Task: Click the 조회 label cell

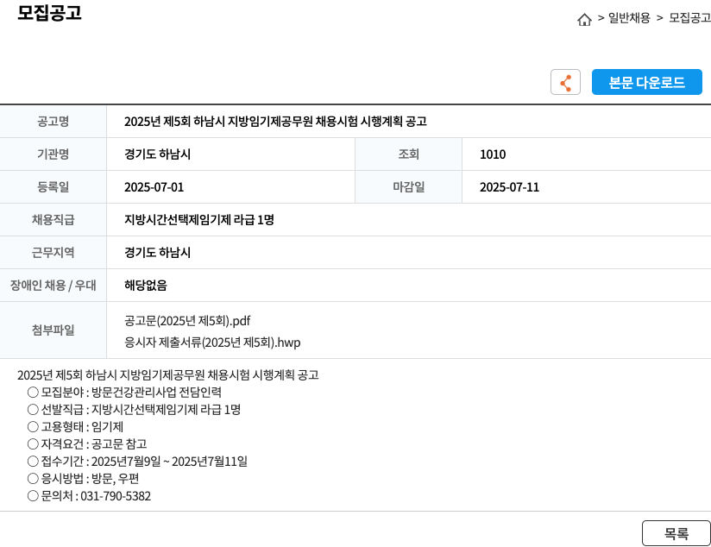Action: tap(408, 154)
